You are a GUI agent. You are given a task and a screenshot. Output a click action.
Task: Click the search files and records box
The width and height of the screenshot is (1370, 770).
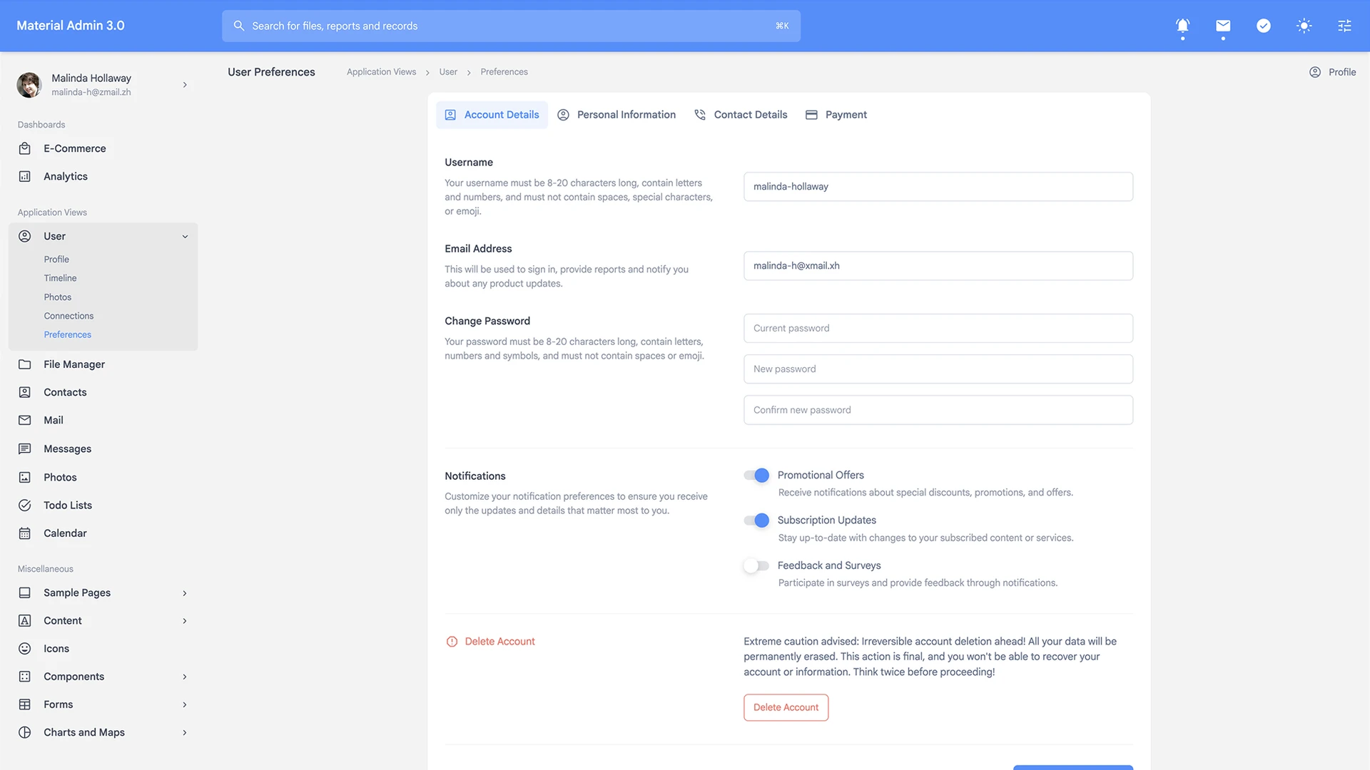tap(511, 26)
